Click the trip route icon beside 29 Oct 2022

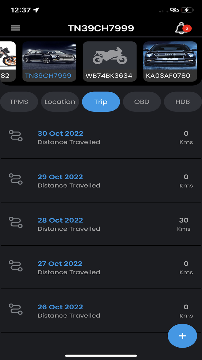pyautogui.click(x=16, y=179)
